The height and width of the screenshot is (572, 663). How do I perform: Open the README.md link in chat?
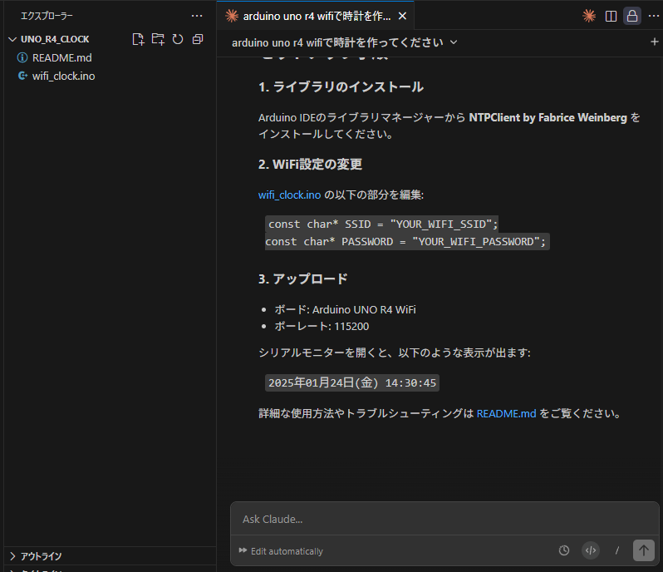(506, 413)
